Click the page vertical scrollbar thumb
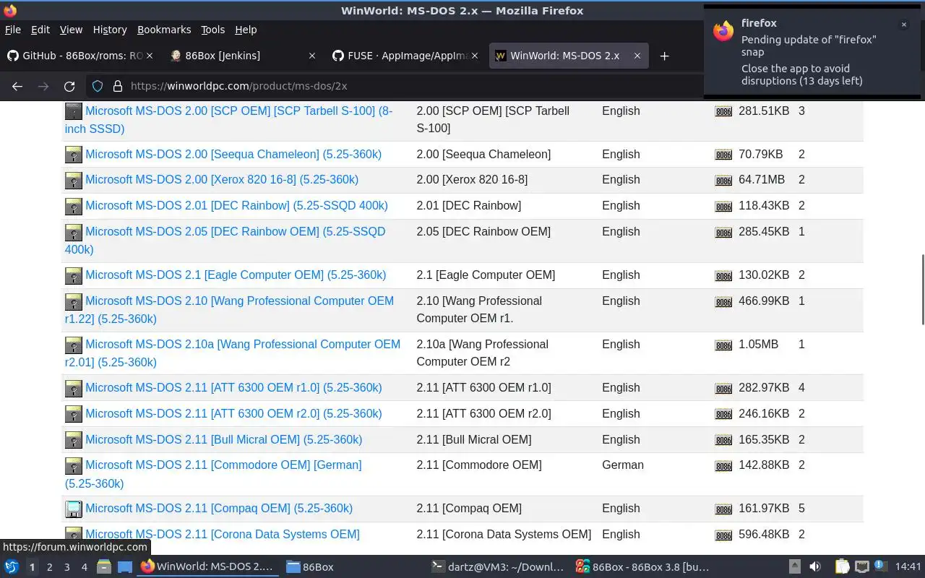 pyautogui.click(x=921, y=289)
